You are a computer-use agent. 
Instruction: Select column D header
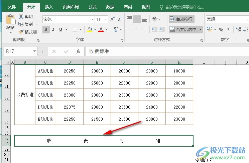pos(70,62)
